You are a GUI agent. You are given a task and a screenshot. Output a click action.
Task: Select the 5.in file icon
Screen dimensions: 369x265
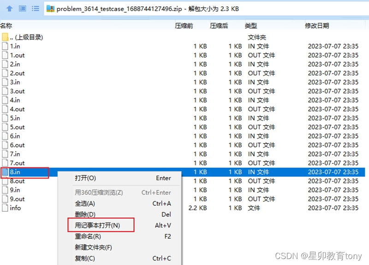5,118
